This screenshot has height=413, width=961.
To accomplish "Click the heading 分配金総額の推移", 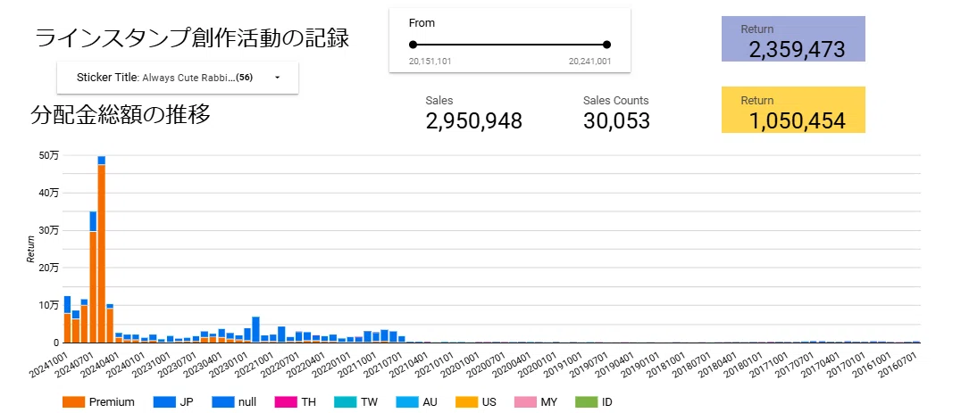I will coord(121,114).
